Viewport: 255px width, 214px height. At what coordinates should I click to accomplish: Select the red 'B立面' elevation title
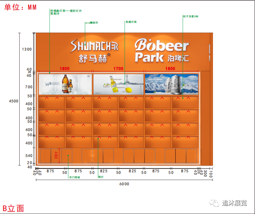(x=13, y=209)
